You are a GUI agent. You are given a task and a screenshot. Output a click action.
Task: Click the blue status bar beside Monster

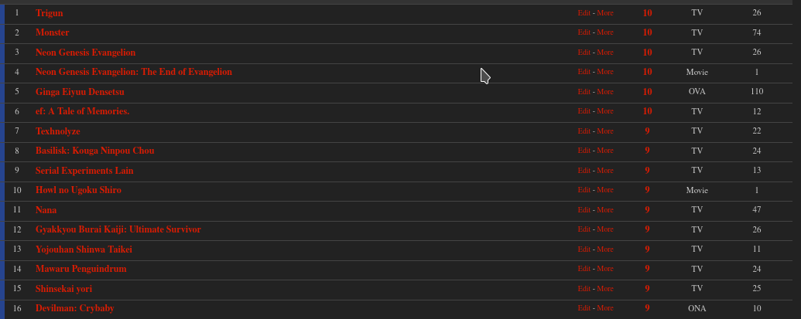click(x=2, y=32)
